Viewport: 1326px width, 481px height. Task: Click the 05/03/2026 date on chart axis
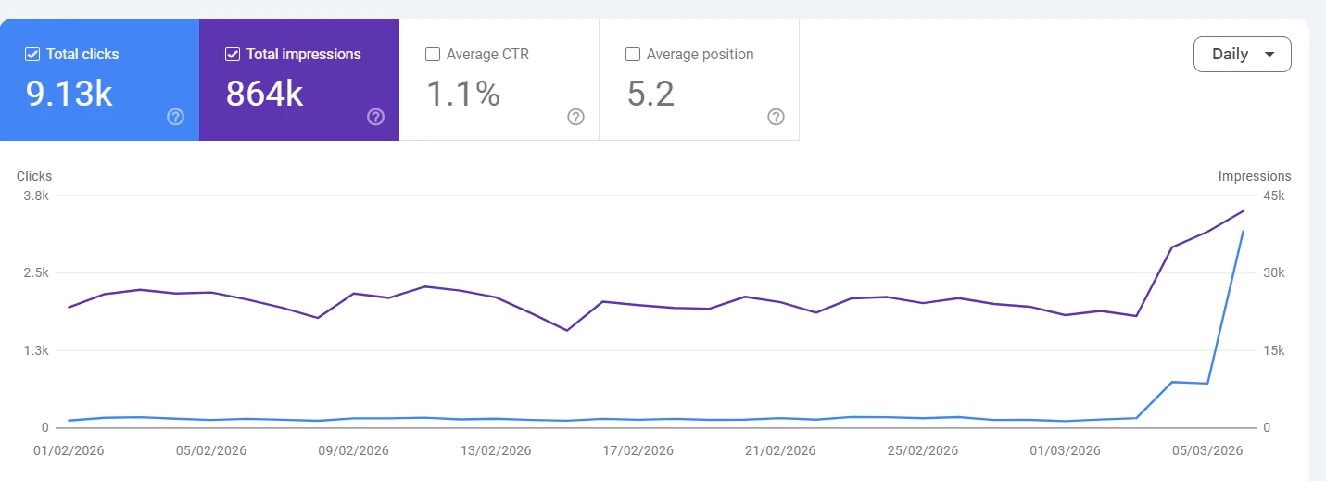(x=1206, y=451)
